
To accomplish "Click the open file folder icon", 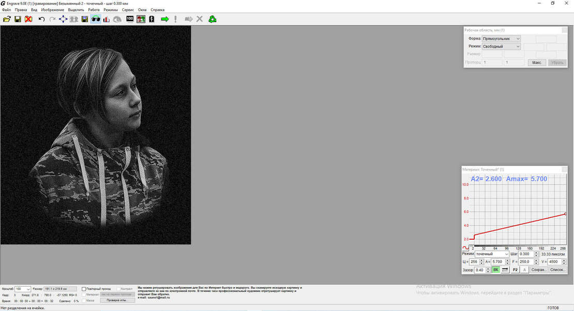I will (x=7, y=19).
